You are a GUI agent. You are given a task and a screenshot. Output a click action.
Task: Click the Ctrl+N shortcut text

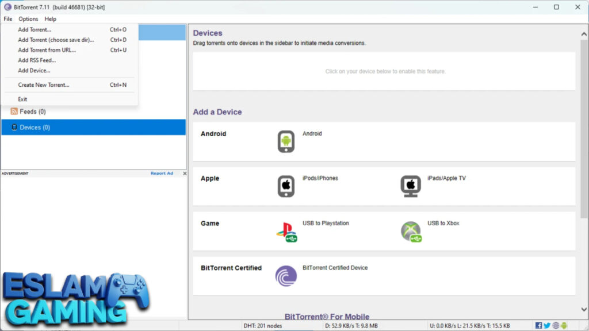118,85
